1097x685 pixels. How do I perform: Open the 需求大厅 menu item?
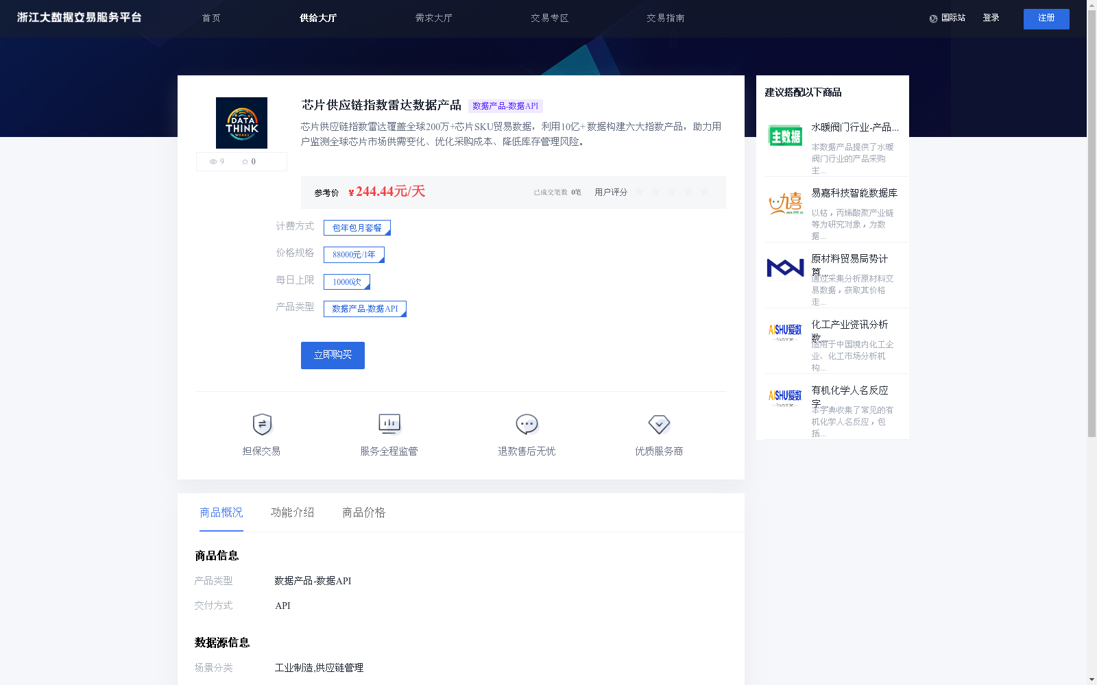point(434,18)
